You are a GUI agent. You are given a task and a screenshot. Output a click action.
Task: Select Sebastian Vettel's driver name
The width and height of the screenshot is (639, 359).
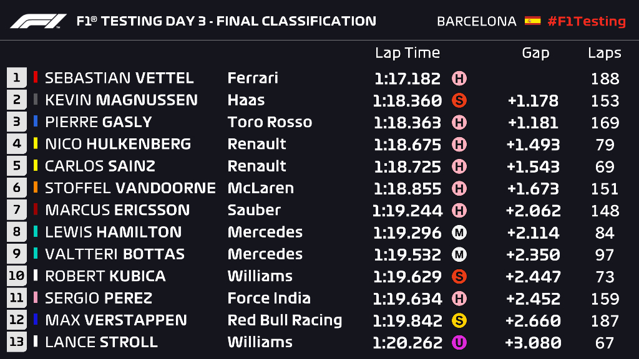point(119,78)
